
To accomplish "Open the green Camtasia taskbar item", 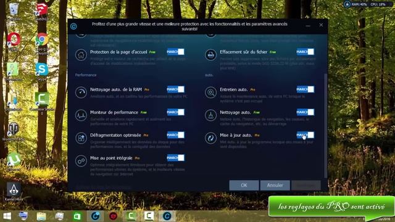I will point(131,216).
